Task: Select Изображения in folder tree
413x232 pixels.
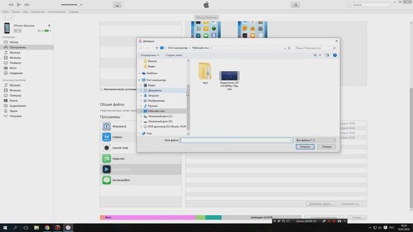Action: (x=156, y=101)
